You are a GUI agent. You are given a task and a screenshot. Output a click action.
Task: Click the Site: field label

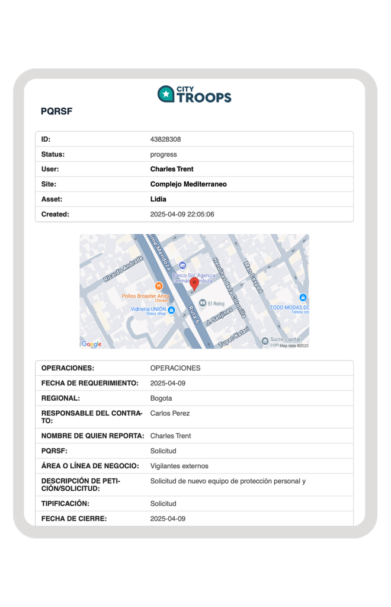[49, 184]
